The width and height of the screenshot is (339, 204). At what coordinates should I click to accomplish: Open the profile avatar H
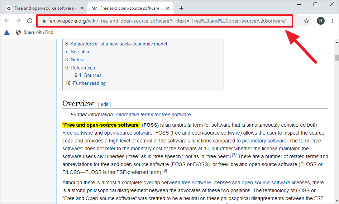point(321,21)
